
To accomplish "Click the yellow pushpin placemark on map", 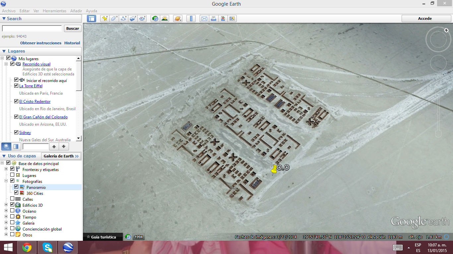I will point(274,170).
